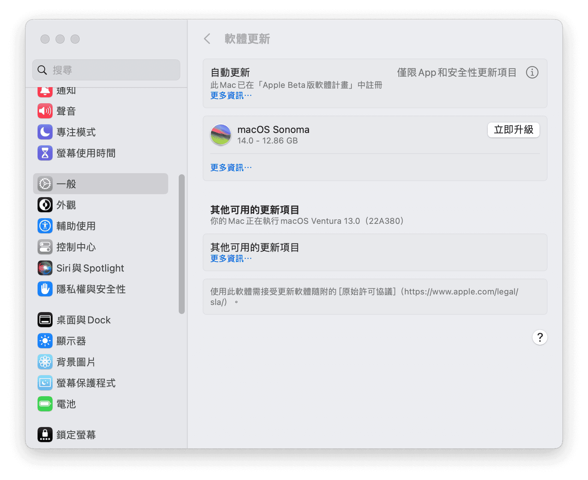This screenshot has height=480, width=588.
Task: Go back with the chevron arrow
Action: [207, 39]
